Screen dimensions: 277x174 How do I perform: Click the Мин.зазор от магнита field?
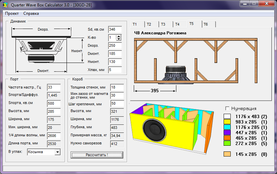tap(117, 96)
